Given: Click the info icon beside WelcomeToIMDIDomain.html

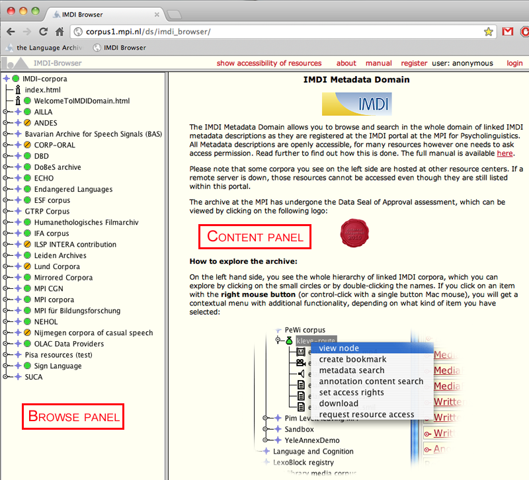Looking at the screenshot, I should tap(18, 100).
